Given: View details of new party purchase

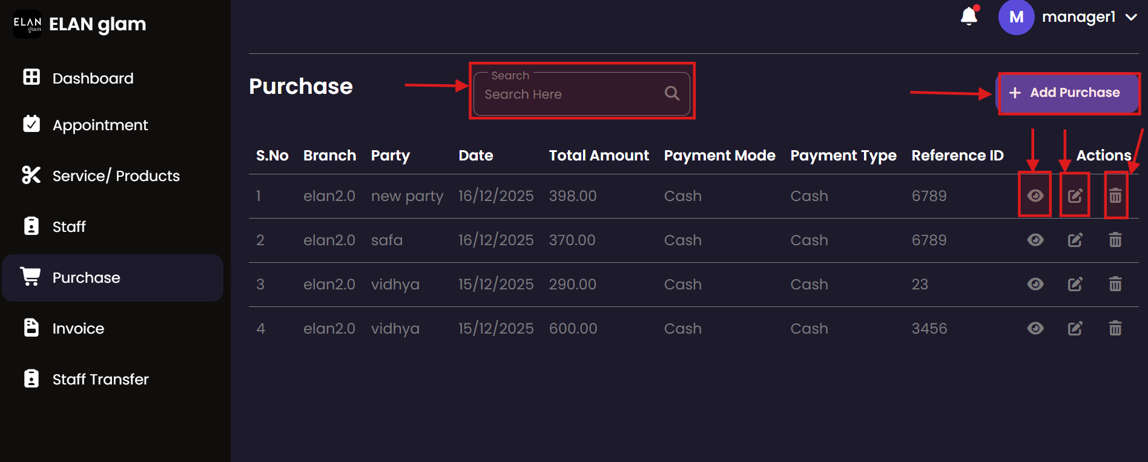Looking at the screenshot, I should 1035,196.
